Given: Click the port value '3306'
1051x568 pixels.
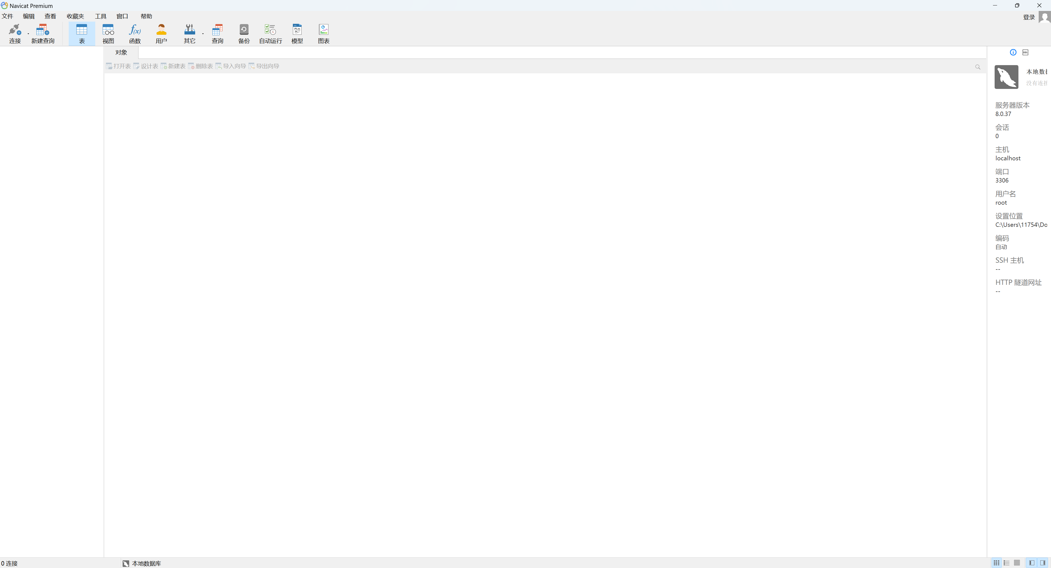Looking at the screenshot, I should (1002, 181).
